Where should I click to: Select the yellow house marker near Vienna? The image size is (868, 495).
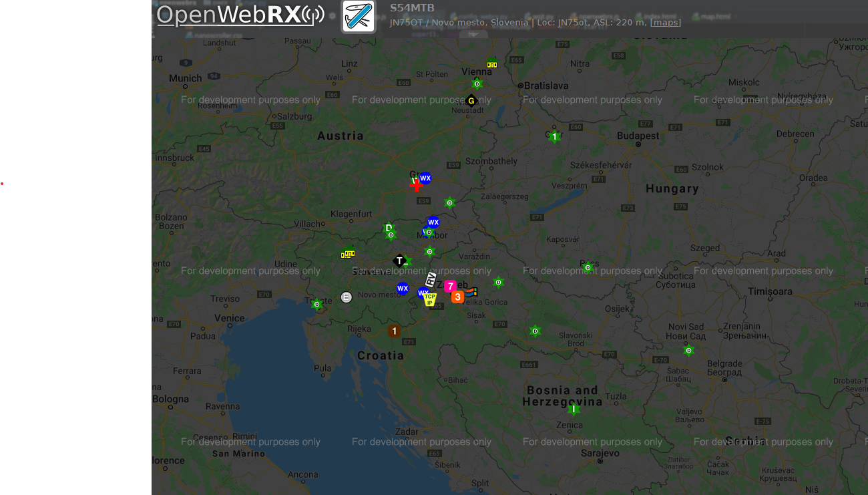click(x=492, y=65)
